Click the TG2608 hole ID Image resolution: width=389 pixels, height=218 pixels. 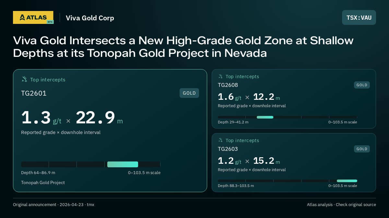click(228, 85)
